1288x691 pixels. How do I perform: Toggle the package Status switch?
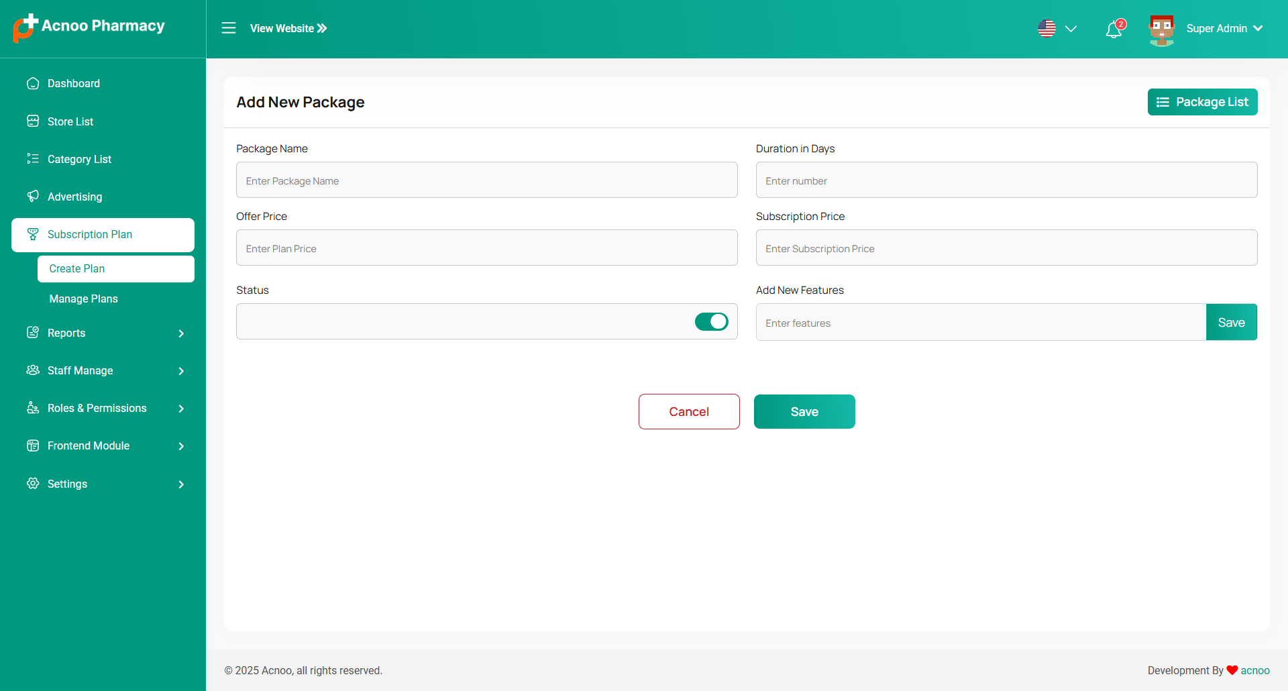[711, 322]
